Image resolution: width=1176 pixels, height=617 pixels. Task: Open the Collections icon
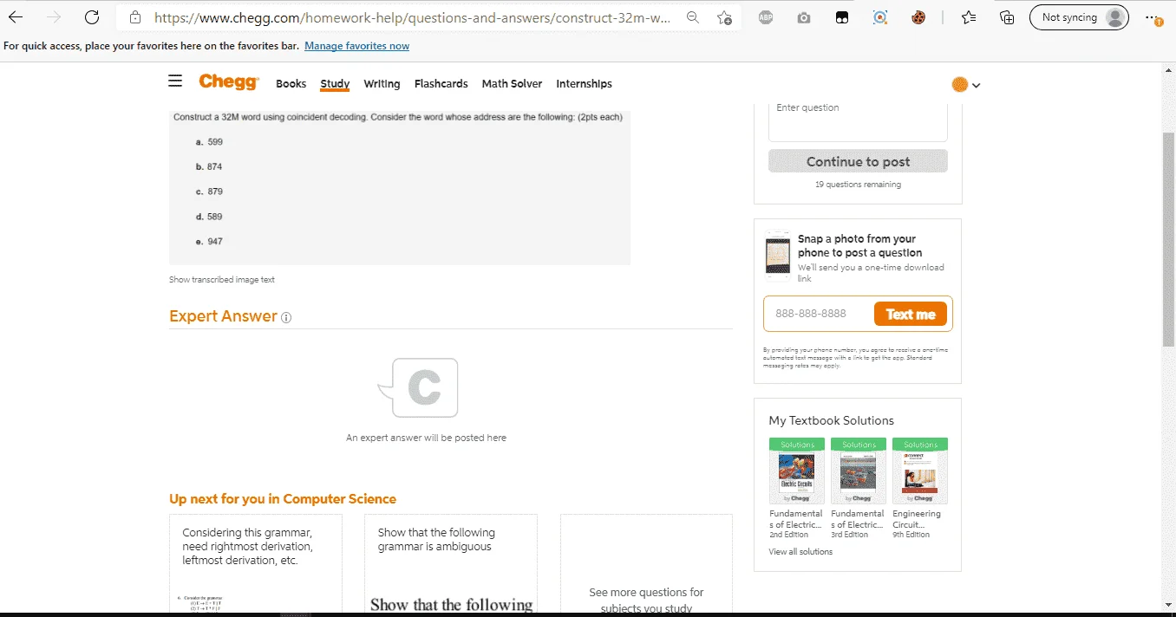tap(1007, 17)
